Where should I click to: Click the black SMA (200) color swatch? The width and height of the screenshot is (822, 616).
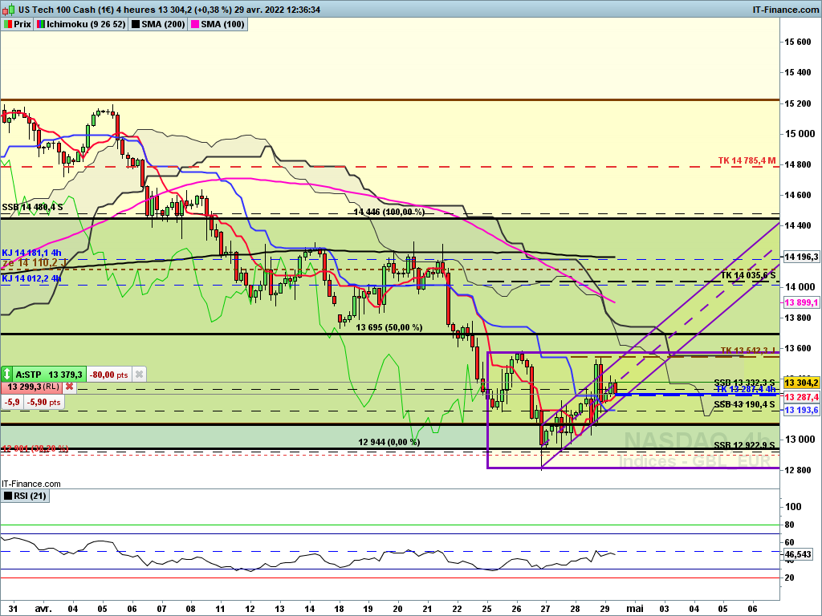click(135, 24)
